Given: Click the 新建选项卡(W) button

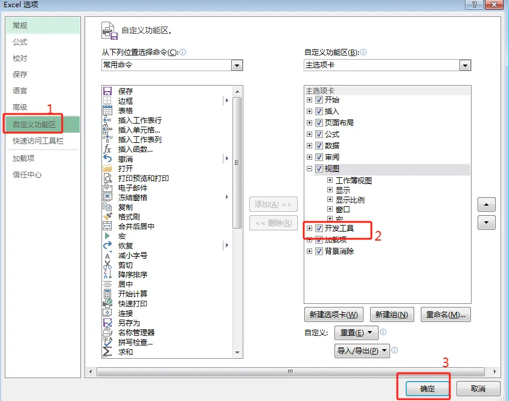Looking at the screenshot, I should pos(334,314).
